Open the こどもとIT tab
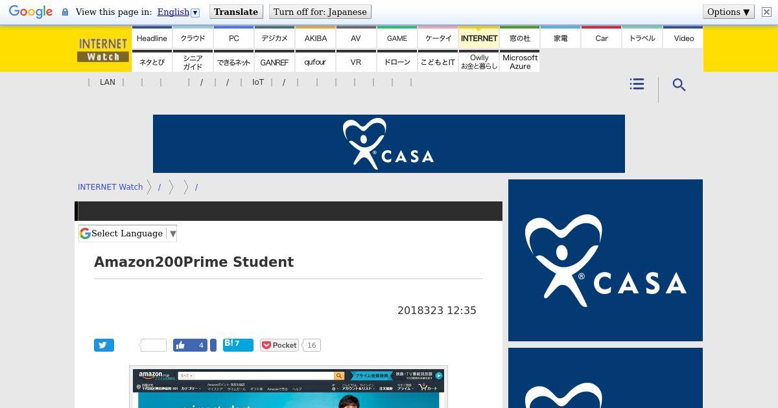 click(x=438, y=62)
